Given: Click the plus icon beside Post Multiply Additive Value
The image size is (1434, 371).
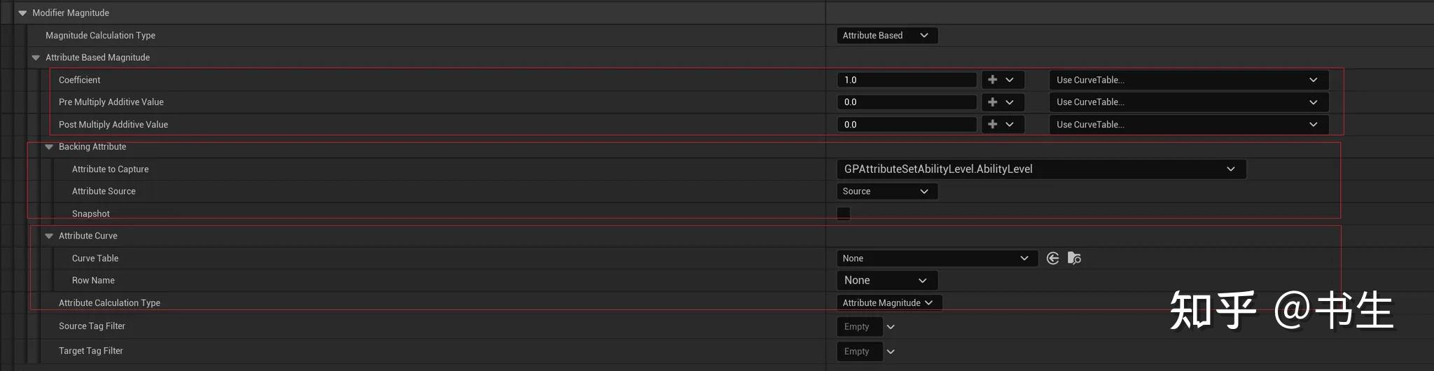Looking at the screenshot, I should point(993,125).
